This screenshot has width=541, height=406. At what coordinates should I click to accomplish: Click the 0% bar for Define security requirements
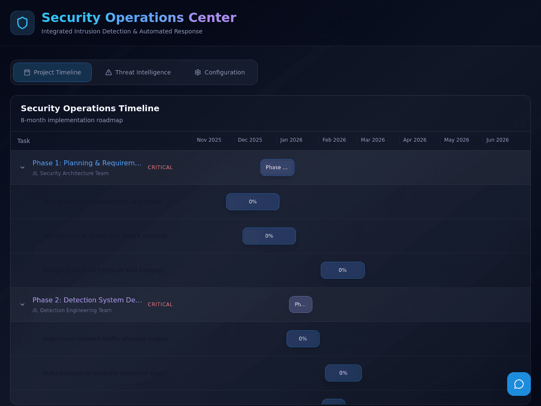253,202
